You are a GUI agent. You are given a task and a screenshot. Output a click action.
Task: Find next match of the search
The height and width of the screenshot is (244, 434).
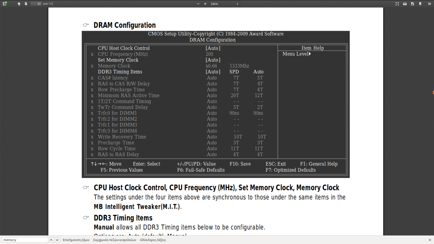pos(57,240)
